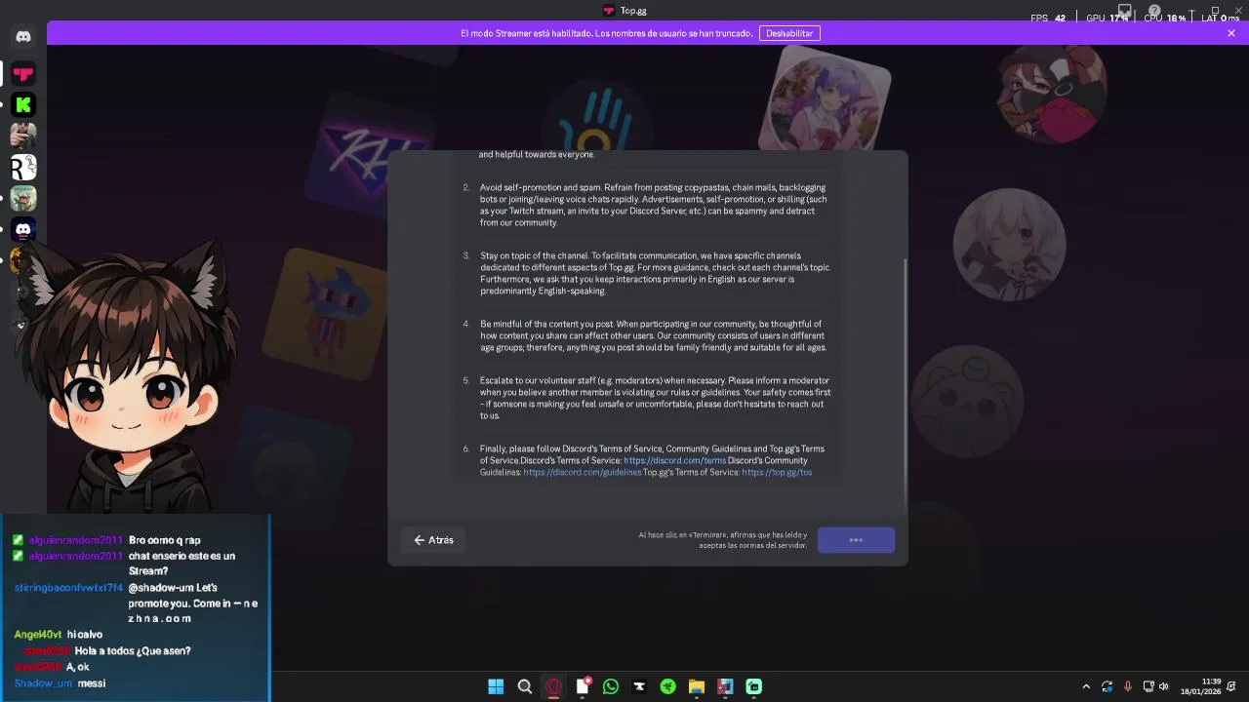Click the Deshabilitar streamer mode button
Image resolution: width=1249 pixels, height=702 pixels.
pos(789,33)
